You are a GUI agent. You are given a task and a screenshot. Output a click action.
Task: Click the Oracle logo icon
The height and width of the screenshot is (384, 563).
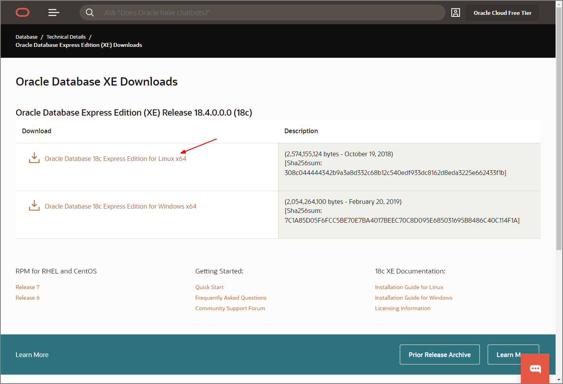point(23,13)
